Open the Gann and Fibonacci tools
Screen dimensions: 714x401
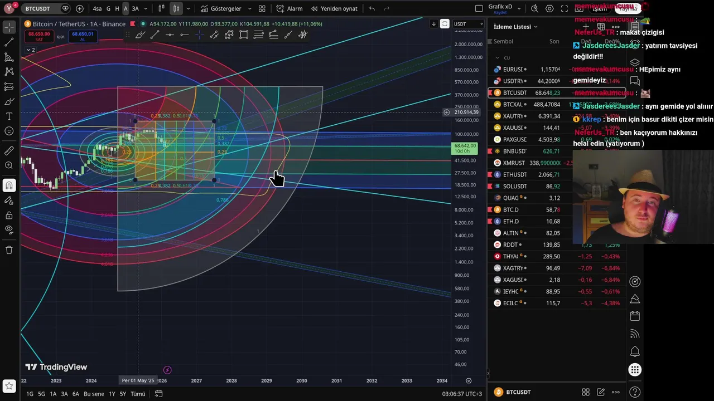click(9, 57)
